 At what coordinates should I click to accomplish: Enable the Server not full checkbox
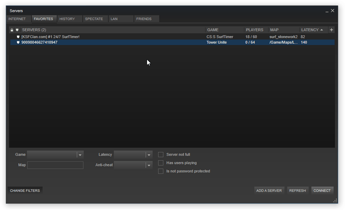click(x=161, y=155)
